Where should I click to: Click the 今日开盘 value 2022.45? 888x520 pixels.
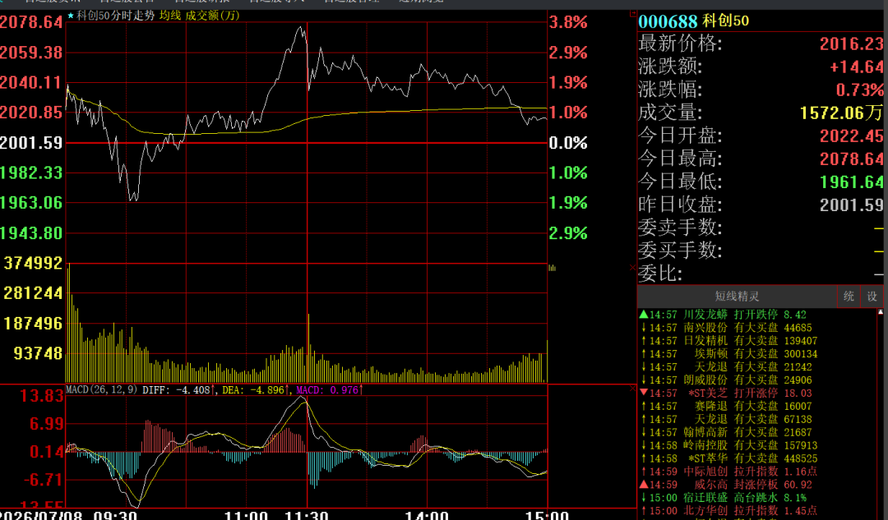tap(851, 136)
